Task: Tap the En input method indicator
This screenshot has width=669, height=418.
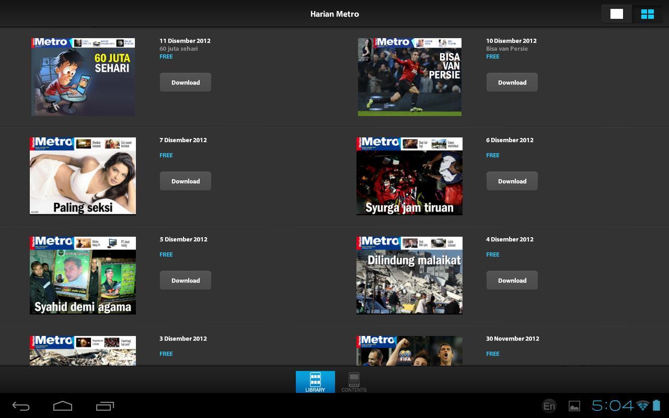Action: click(x=549, y=406)
